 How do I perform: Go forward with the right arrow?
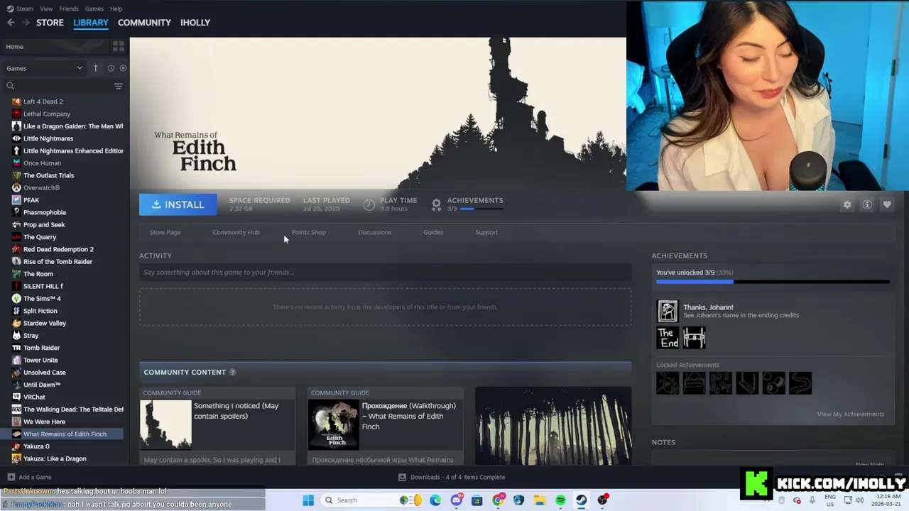pyautogui.click(x=26, y=23)
